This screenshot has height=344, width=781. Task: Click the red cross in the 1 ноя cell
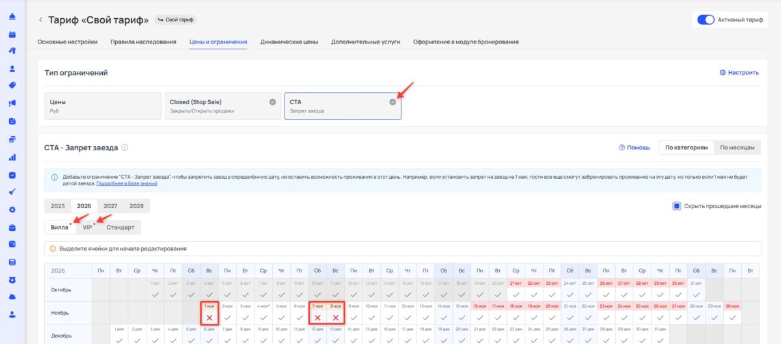209,317
